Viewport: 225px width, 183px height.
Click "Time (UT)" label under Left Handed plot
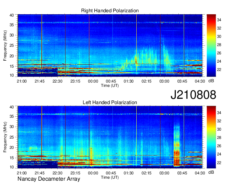coord(110,177)
